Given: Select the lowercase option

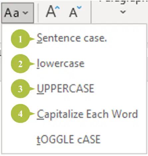Looking at the screenshot, I should [x=61, y=64].
